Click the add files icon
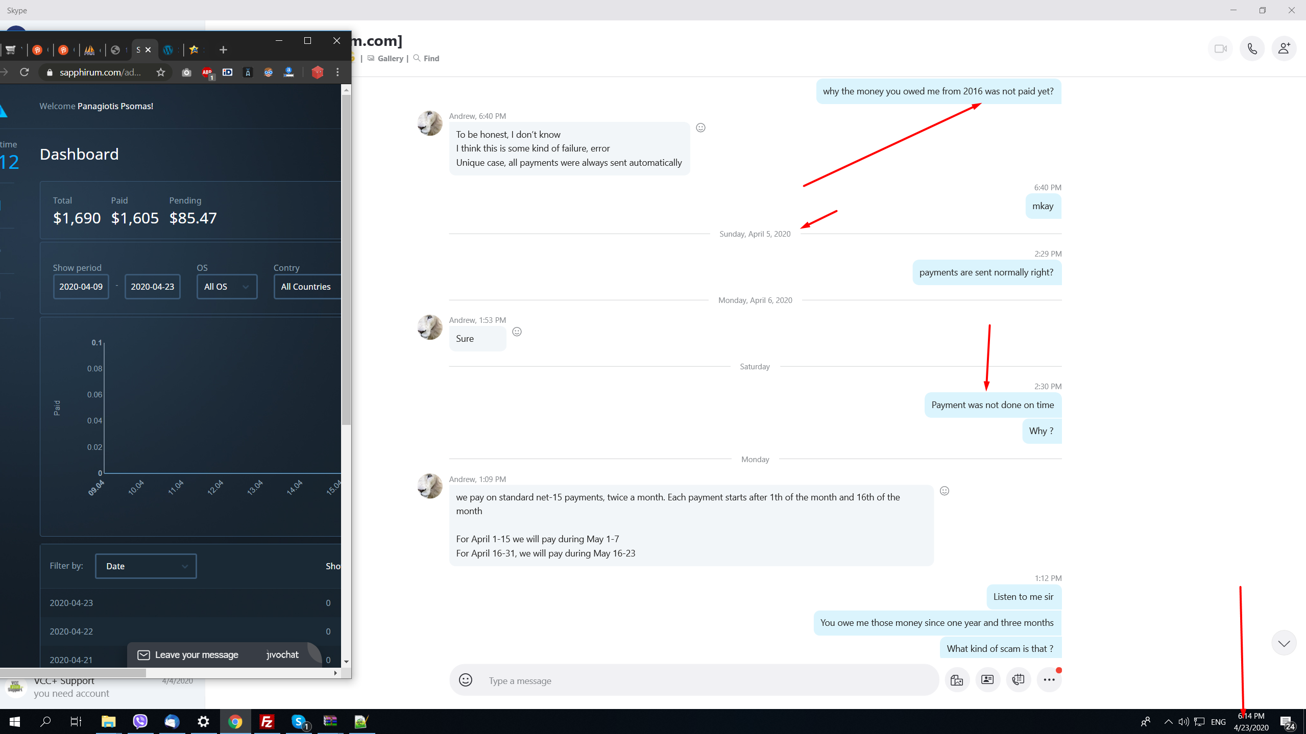1306x734 pixels. [x=957, y=680]
